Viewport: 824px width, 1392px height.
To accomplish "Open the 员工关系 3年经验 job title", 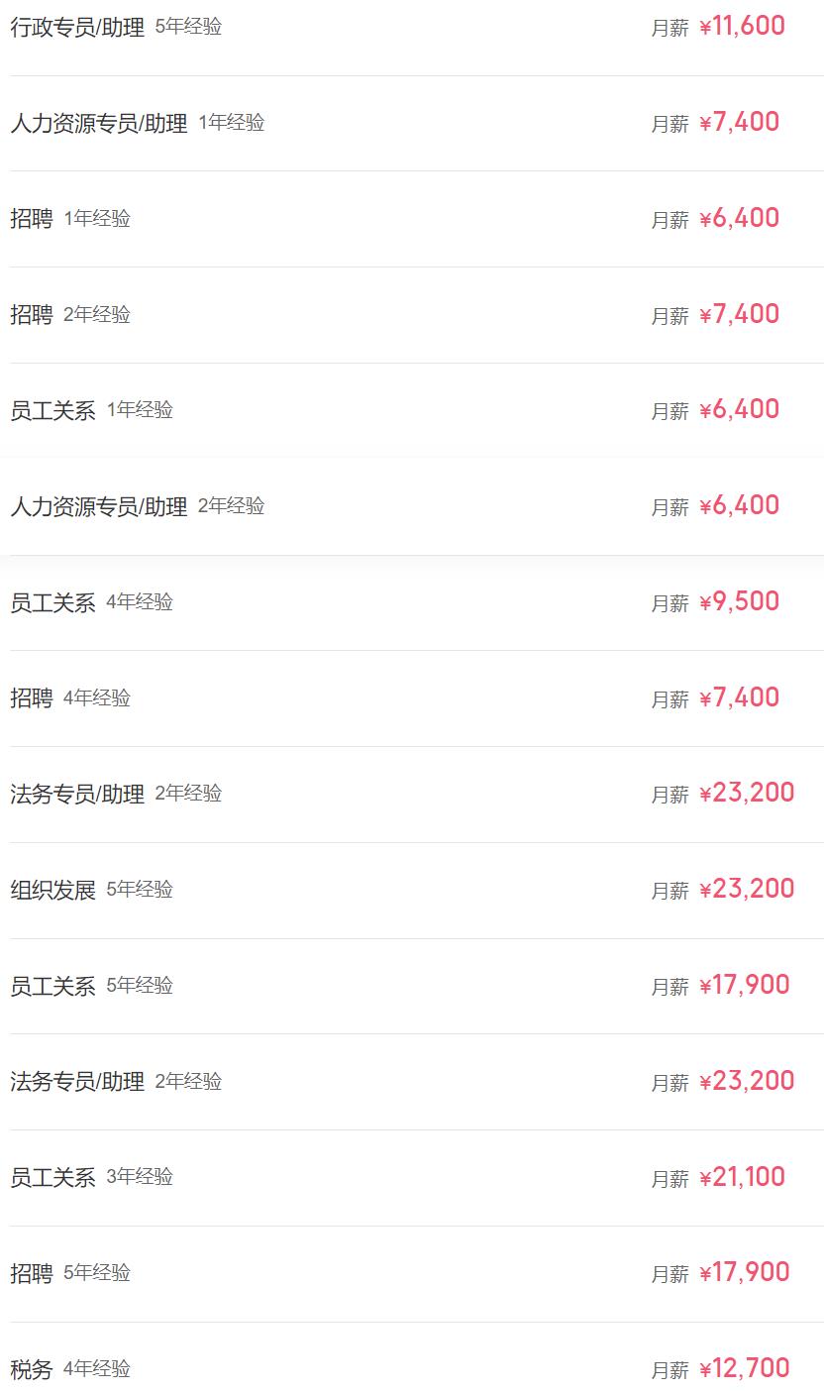I will (52, 1177).
